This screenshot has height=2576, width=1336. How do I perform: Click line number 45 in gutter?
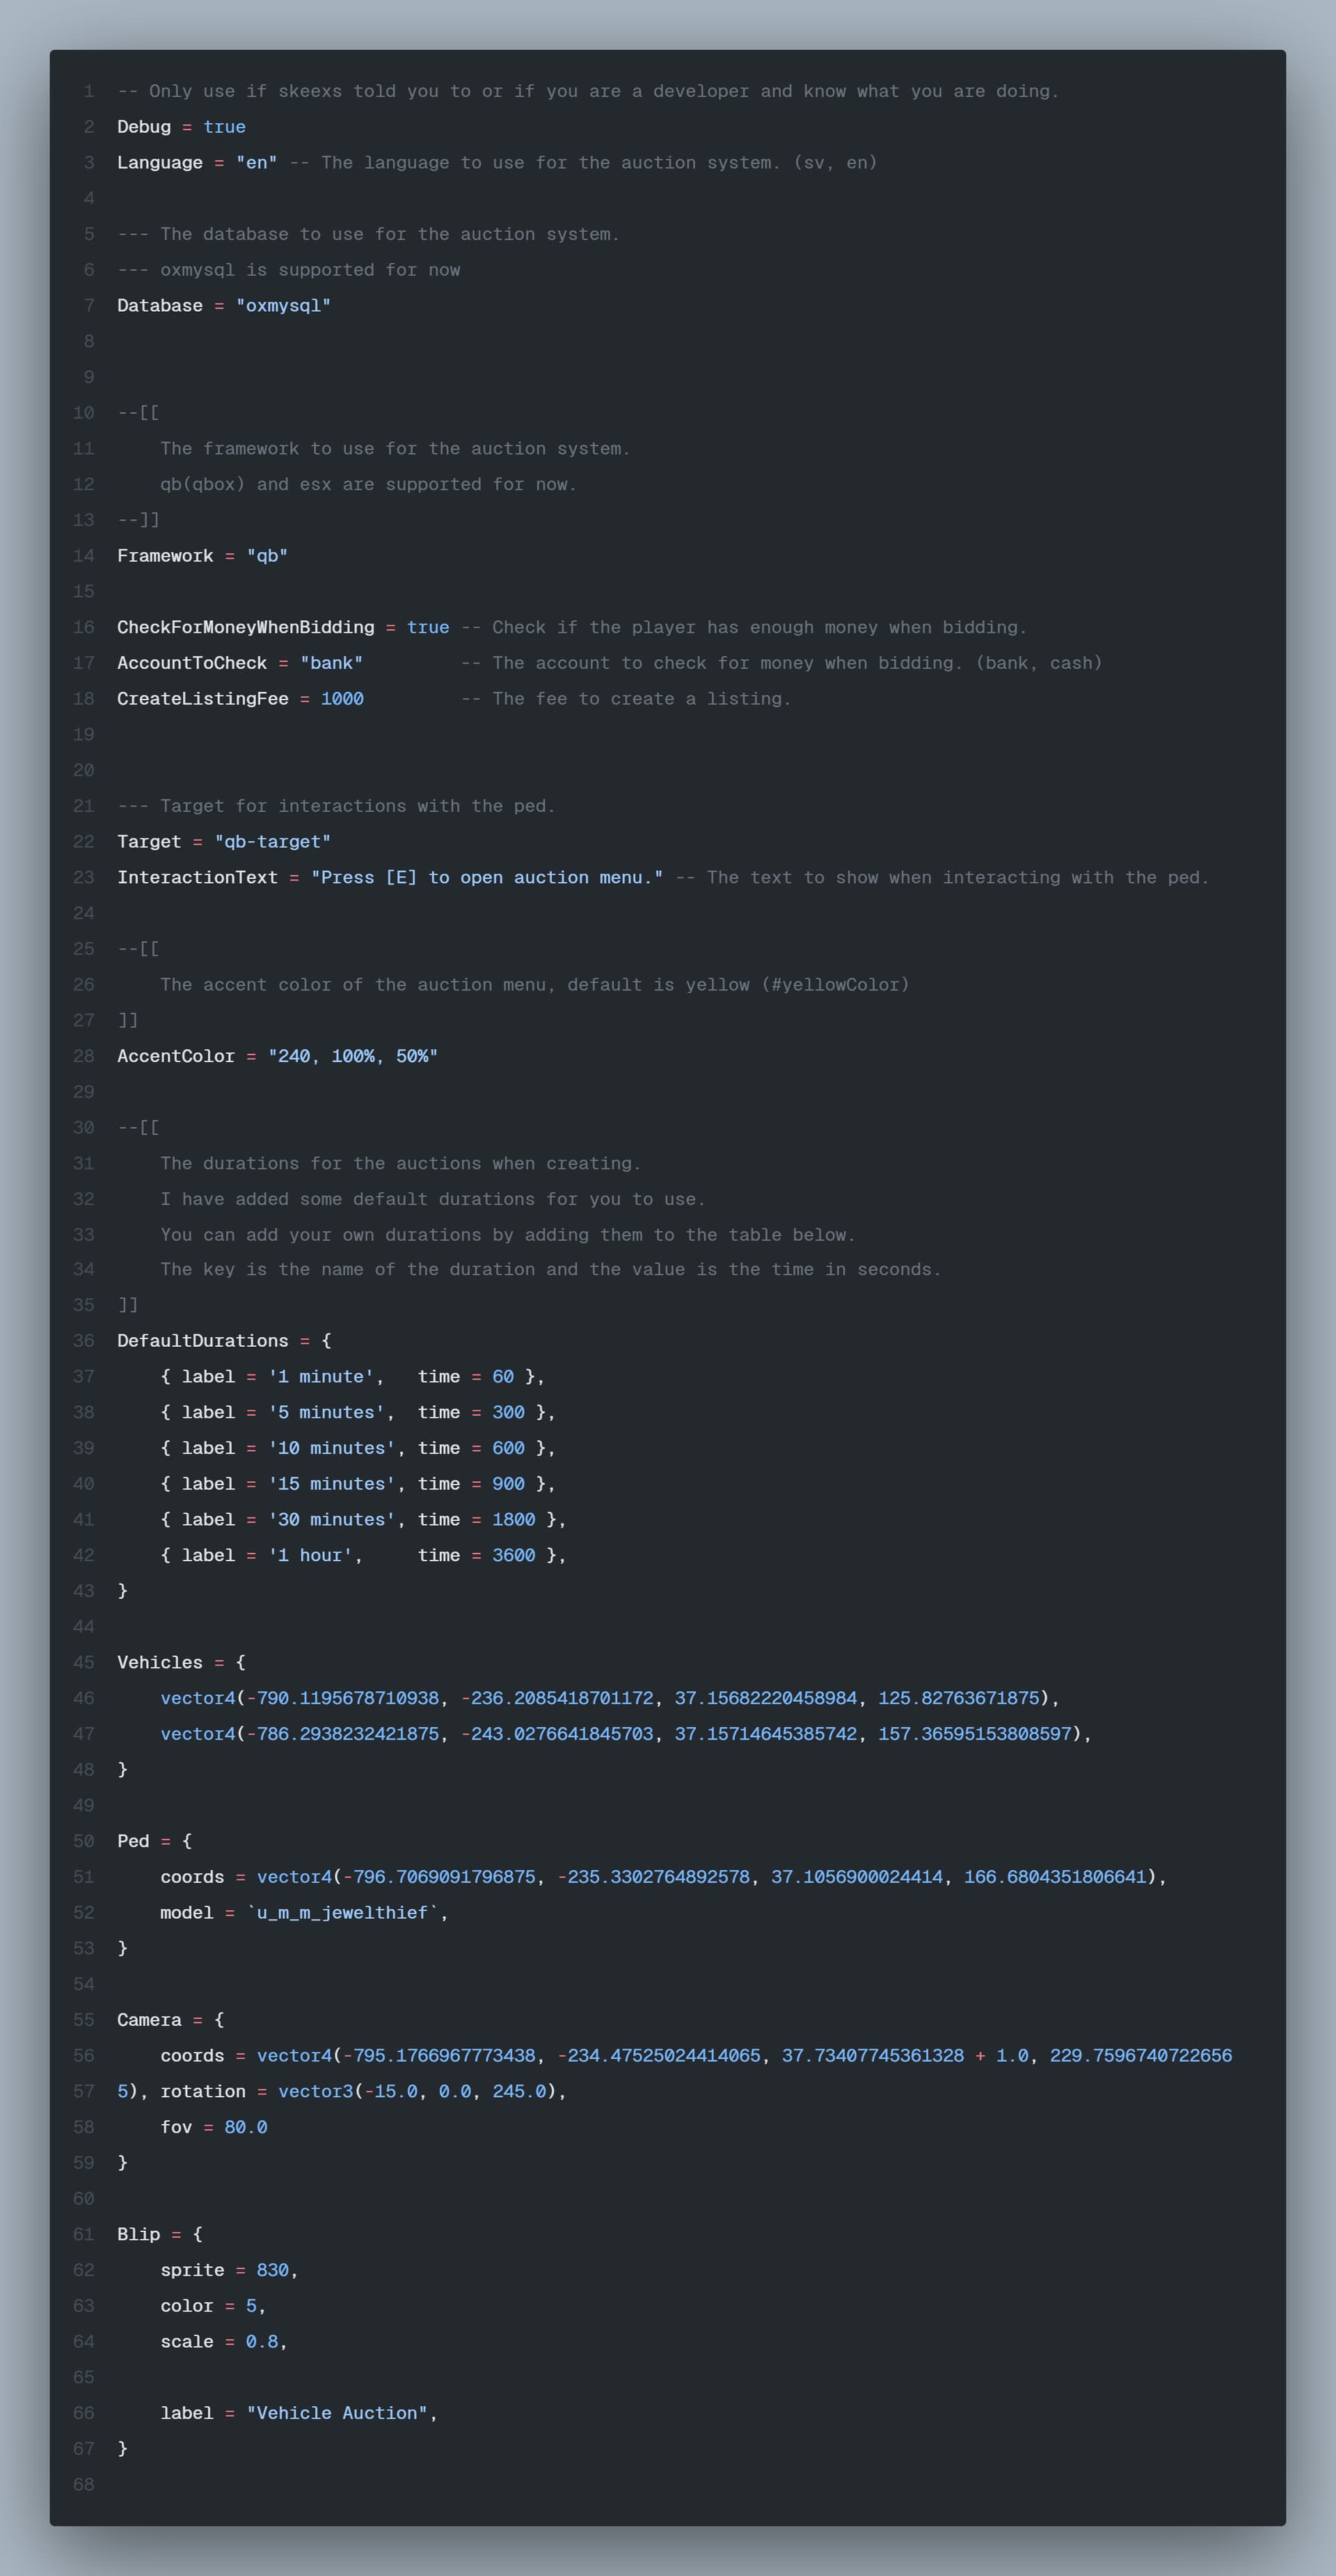[84, 1662]
